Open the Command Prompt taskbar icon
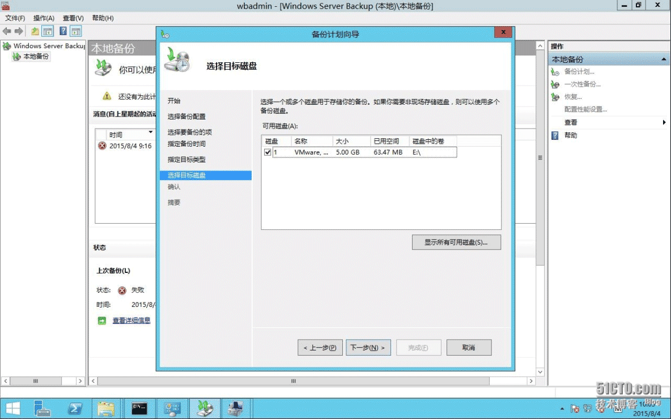The width and height of the screenshot is (671, 419). click(x=139, y=408)
